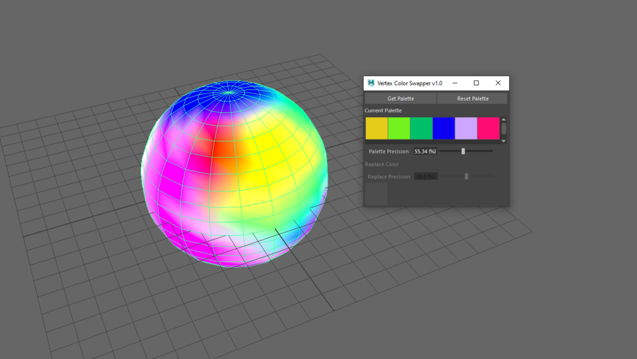Viewport: 637px width, 359px height.
Task: Click the Replace Precision value field
Action: tap(425, 176)
